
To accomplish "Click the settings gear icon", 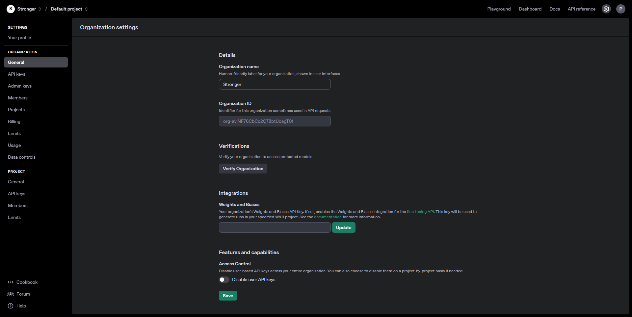I will pyautogui.click(x=606, y=9).
